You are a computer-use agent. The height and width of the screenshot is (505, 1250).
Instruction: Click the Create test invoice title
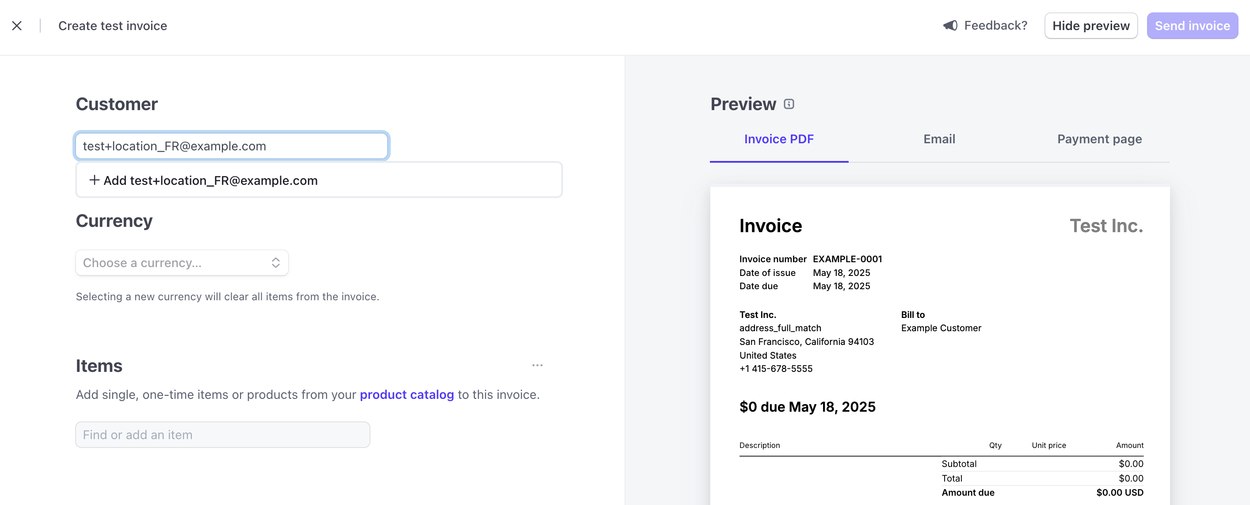click(x=113, y=26)
